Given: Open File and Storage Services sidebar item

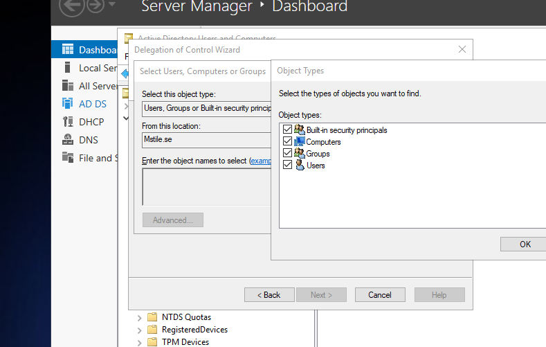Looking at the screenshot, I should (x=84, y=158).
